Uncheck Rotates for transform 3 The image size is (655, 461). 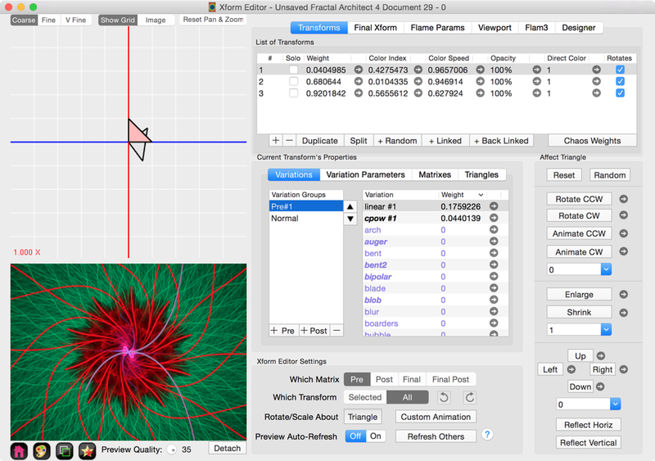point(620,93)
